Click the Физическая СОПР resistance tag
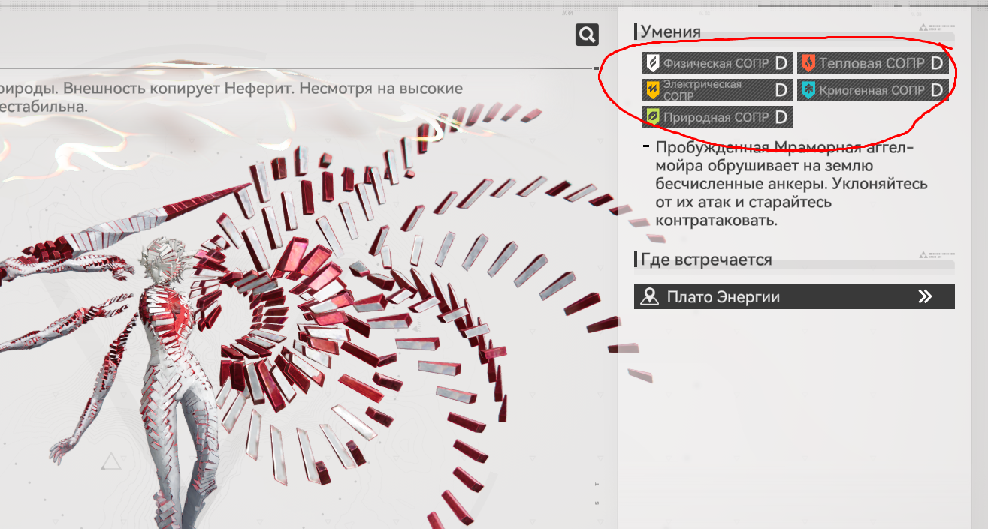This screenshot has width=988, height=529. [x=718, y=63]
